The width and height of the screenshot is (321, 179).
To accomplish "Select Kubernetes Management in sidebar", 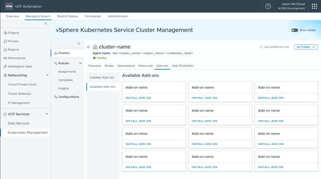I will pyautogui.click(x=28, y=132).
